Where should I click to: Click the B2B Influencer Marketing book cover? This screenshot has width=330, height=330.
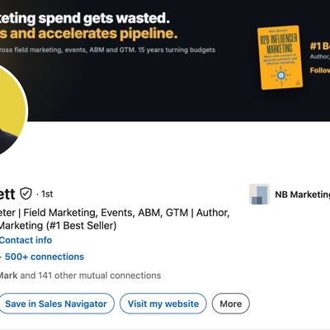click(280, 58)
